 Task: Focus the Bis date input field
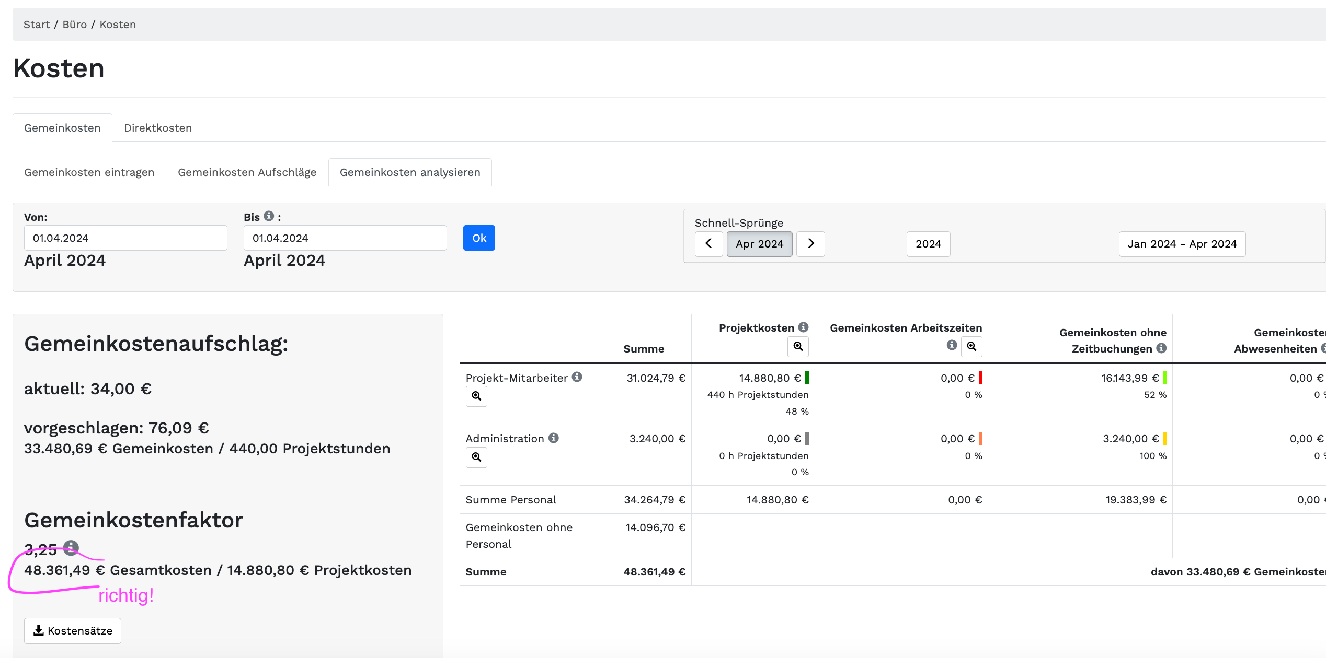[x=345, y=238]
